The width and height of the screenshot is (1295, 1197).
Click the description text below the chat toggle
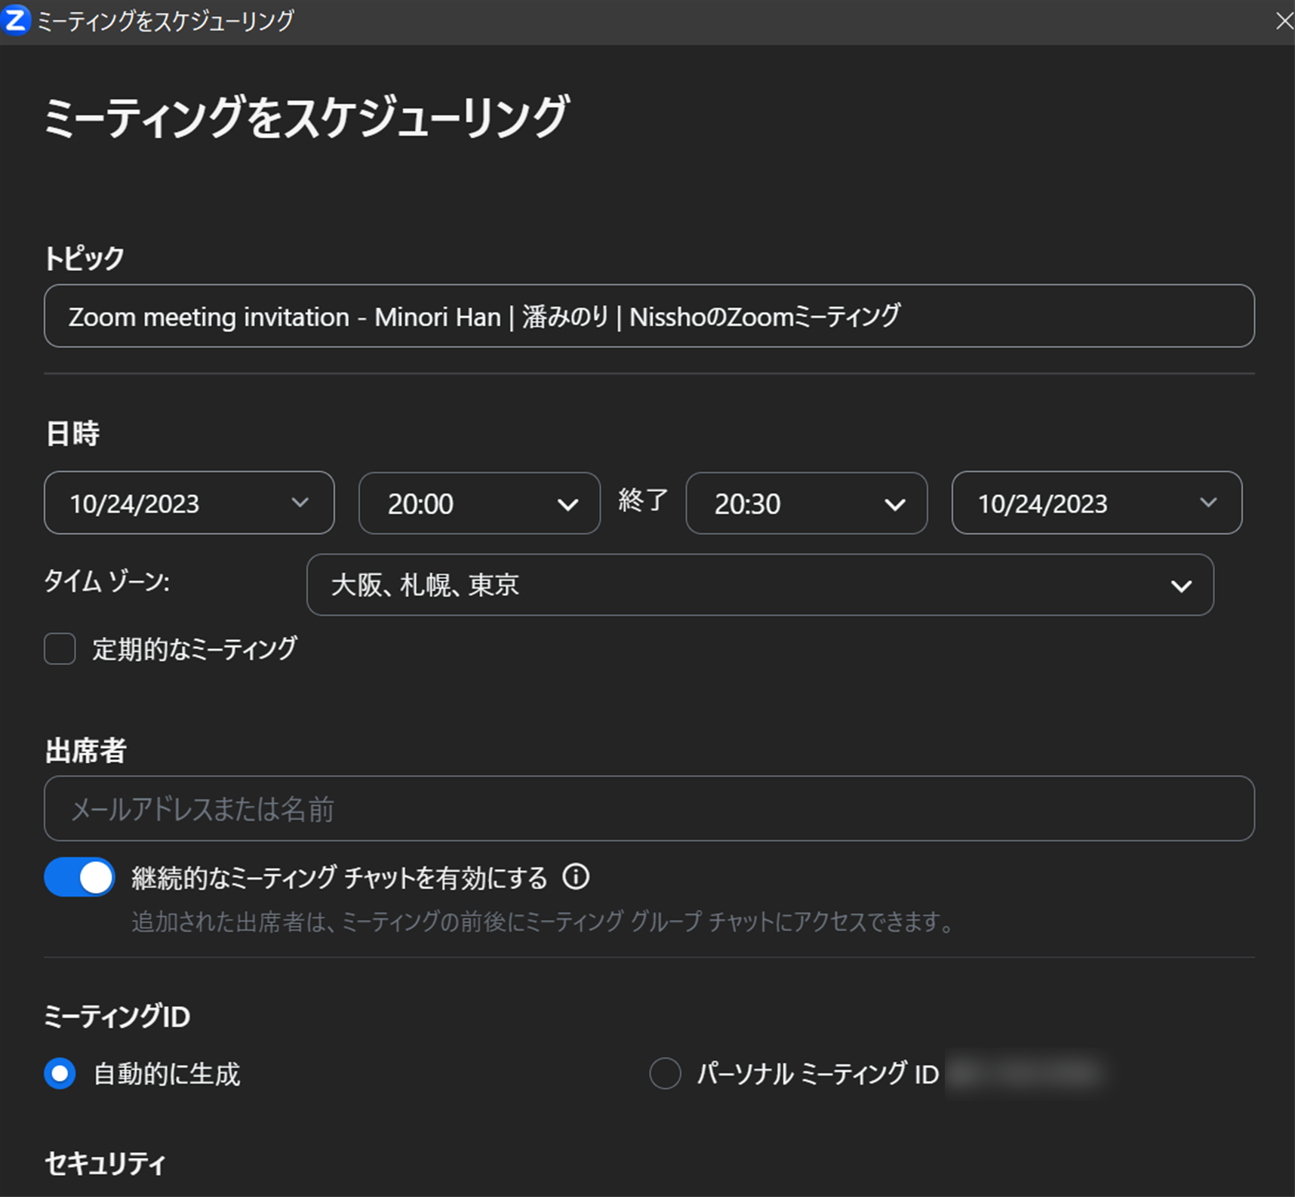tap(543, 922)
